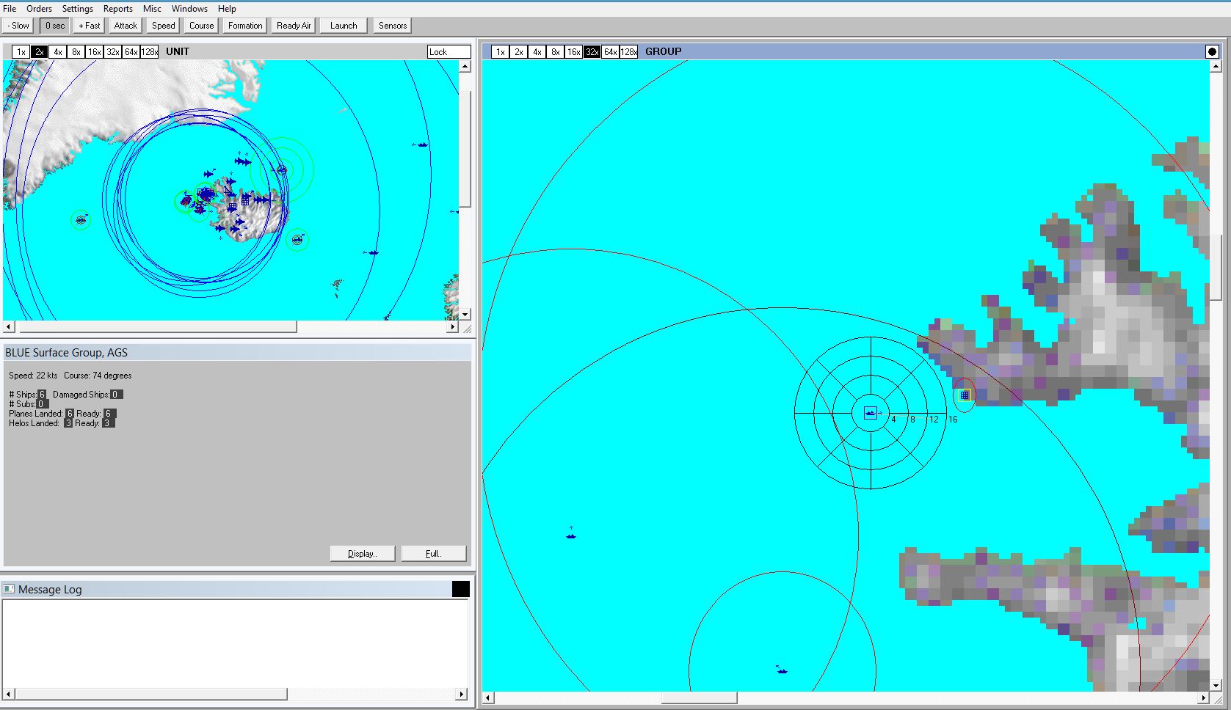Set Unit map zoom to 2x

point(40,51)
